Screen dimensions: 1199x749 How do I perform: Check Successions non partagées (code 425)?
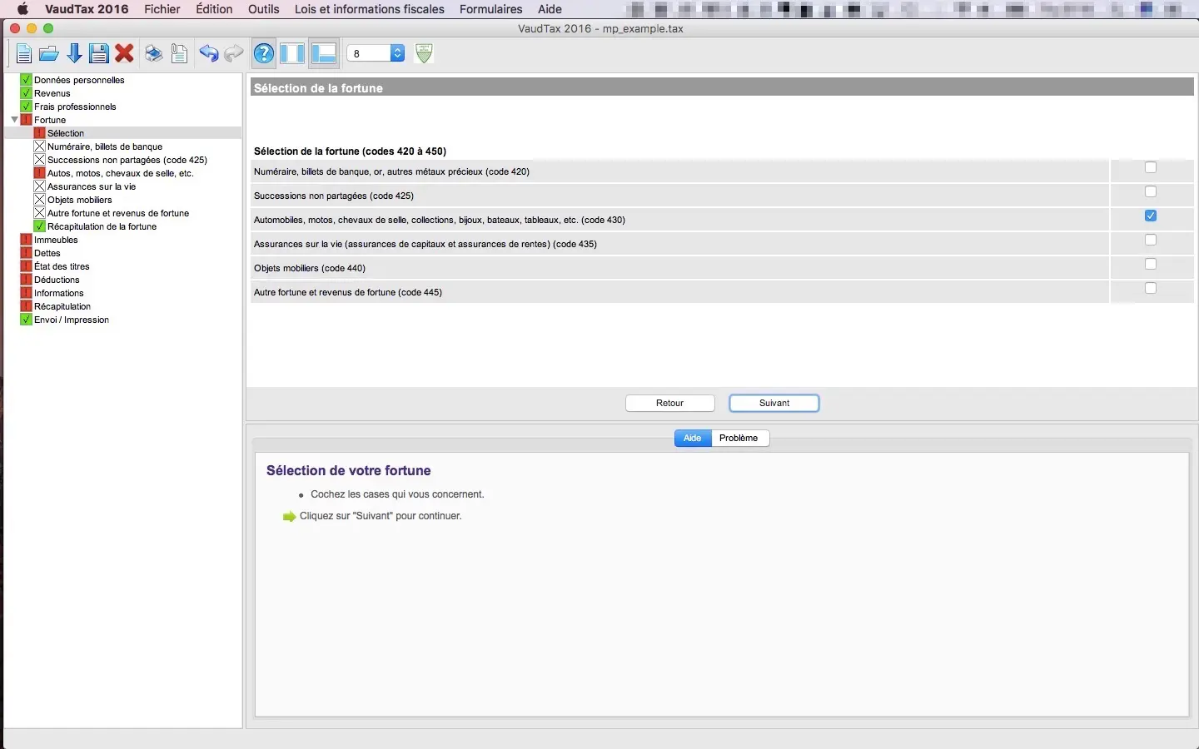tap(1151, 191)
